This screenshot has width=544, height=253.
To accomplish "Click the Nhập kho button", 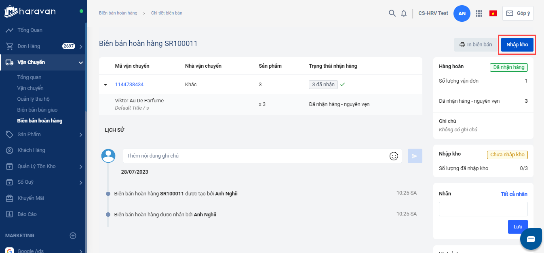I will [x=517, y=45].
